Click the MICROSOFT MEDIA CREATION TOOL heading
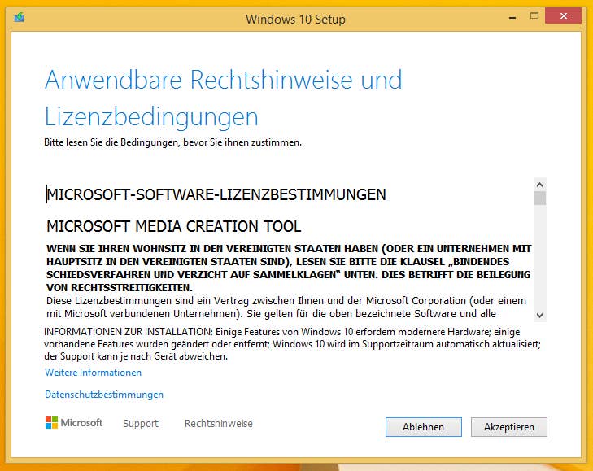This screenshot has width=593, height=471. point(173,226)
